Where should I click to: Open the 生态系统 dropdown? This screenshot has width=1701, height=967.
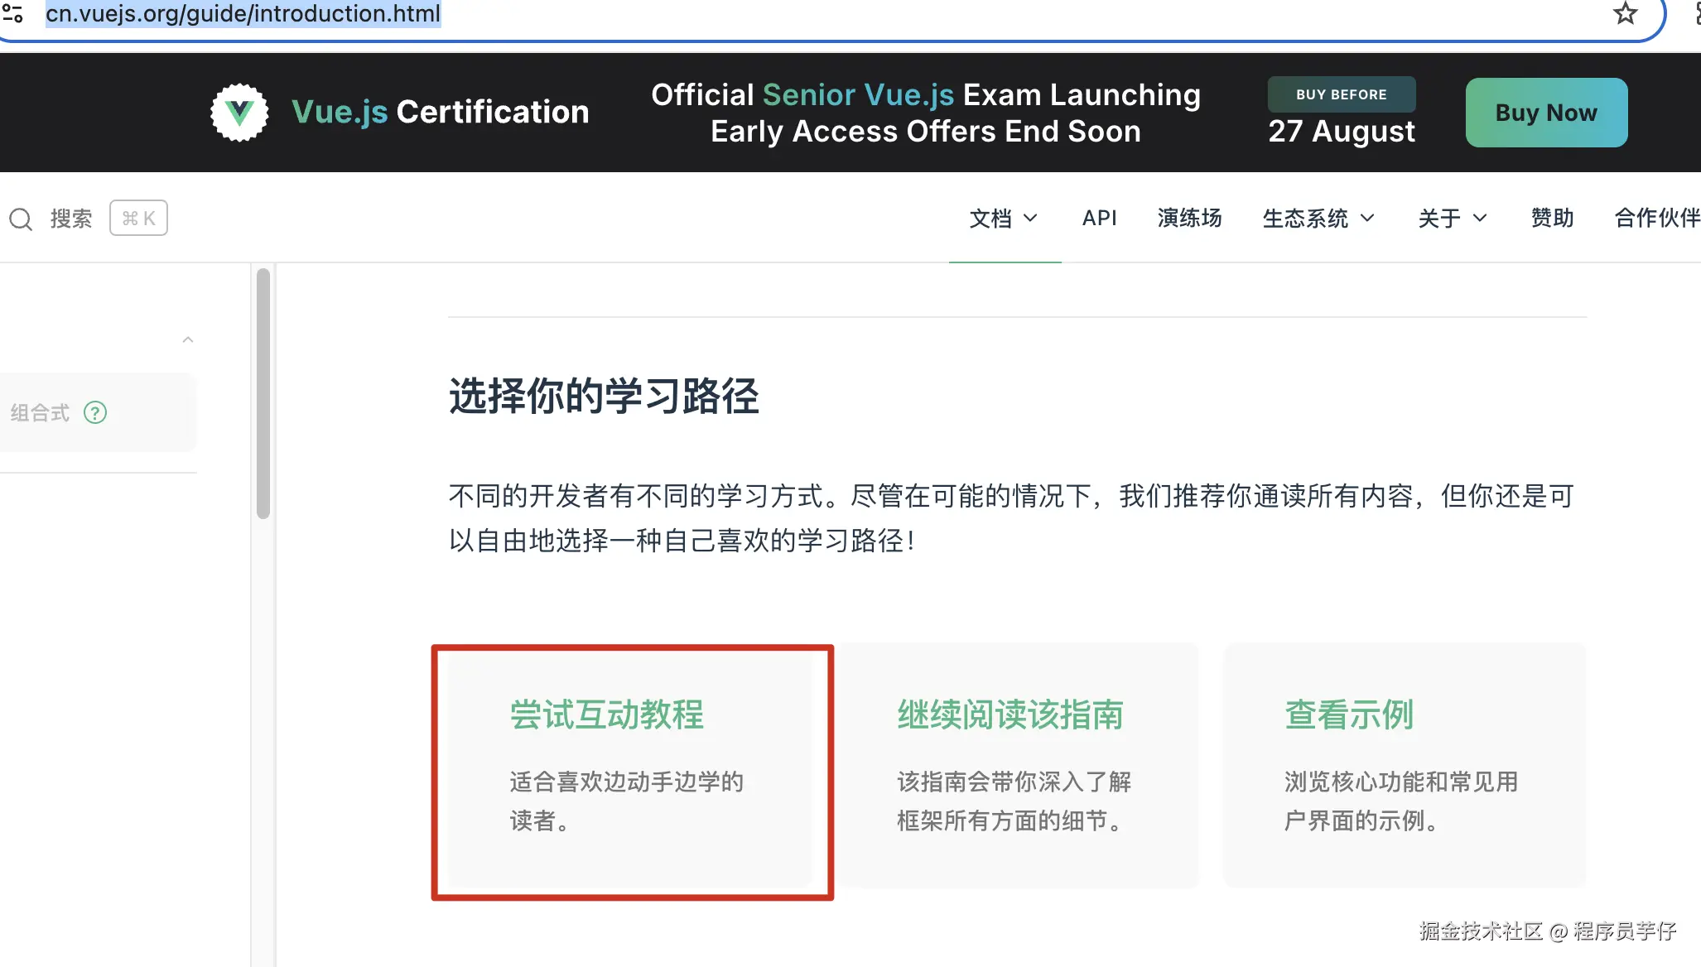tap(1318, 218)
